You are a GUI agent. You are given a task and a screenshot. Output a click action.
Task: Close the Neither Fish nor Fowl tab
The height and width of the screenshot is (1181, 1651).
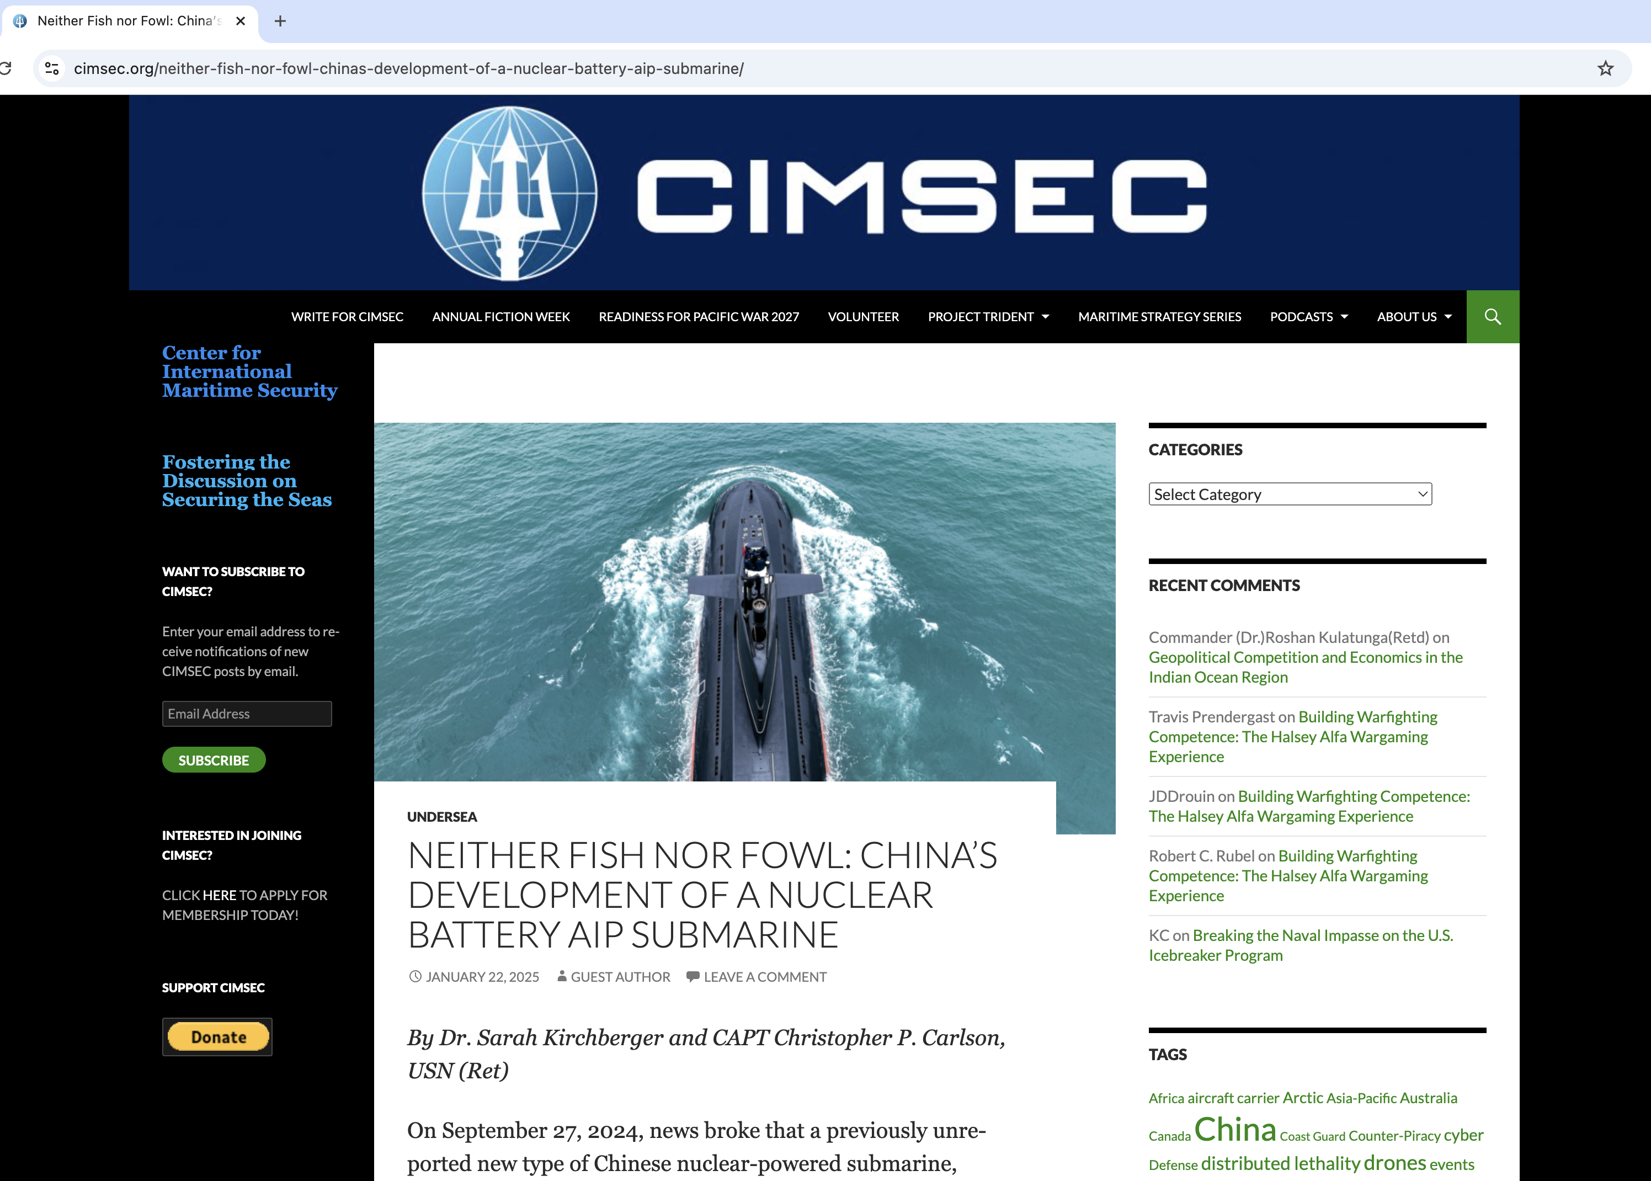click(x=240, y=21)
